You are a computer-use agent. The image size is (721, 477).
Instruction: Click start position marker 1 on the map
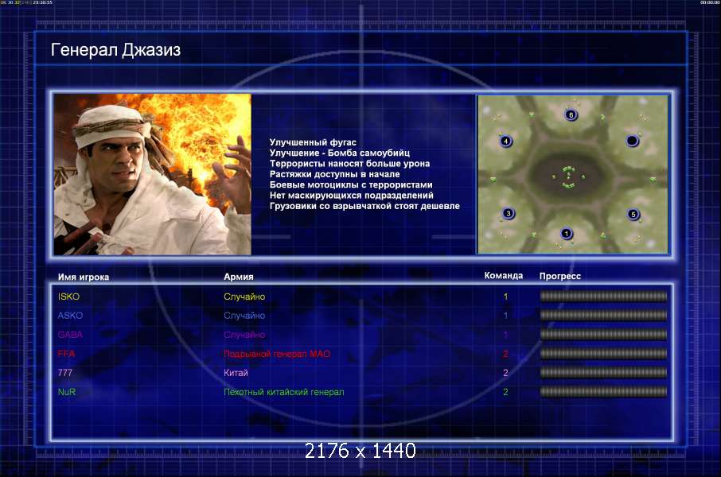(566, 234)
